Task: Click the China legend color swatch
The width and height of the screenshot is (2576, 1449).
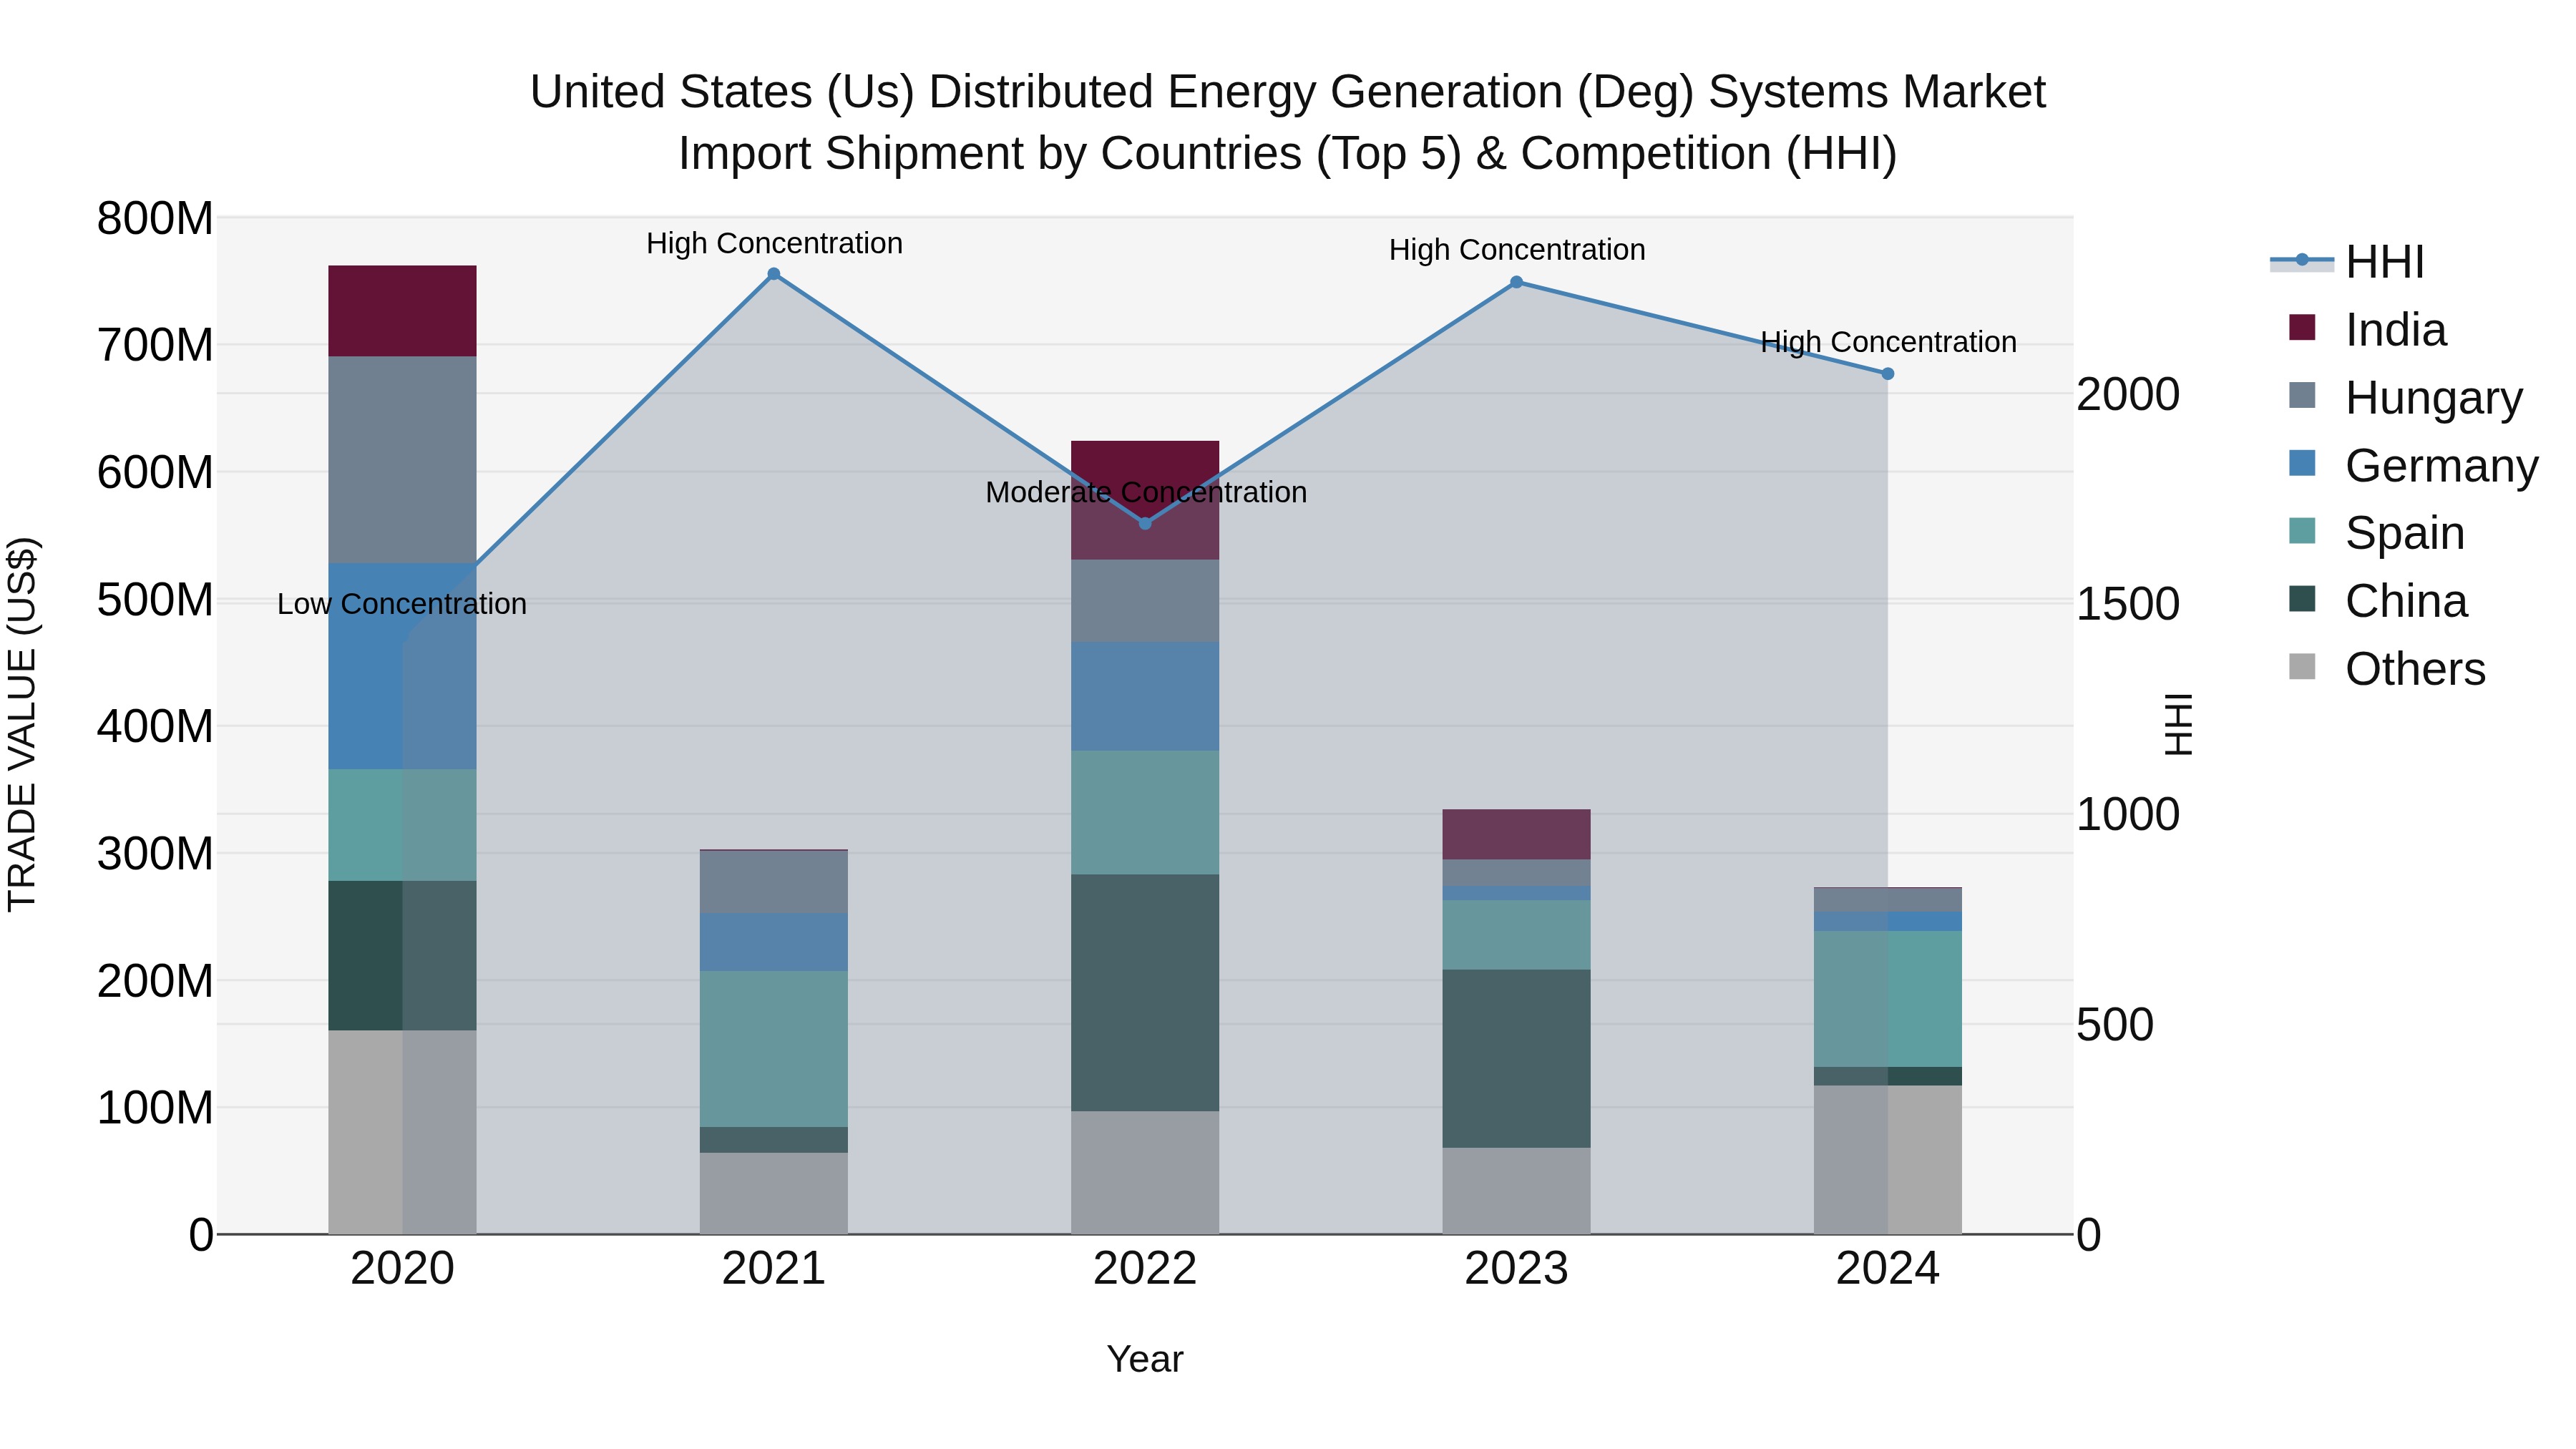Action: click(2302, 599)
